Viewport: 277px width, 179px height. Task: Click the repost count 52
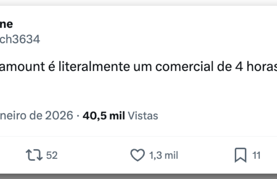(x=52, y=155)
